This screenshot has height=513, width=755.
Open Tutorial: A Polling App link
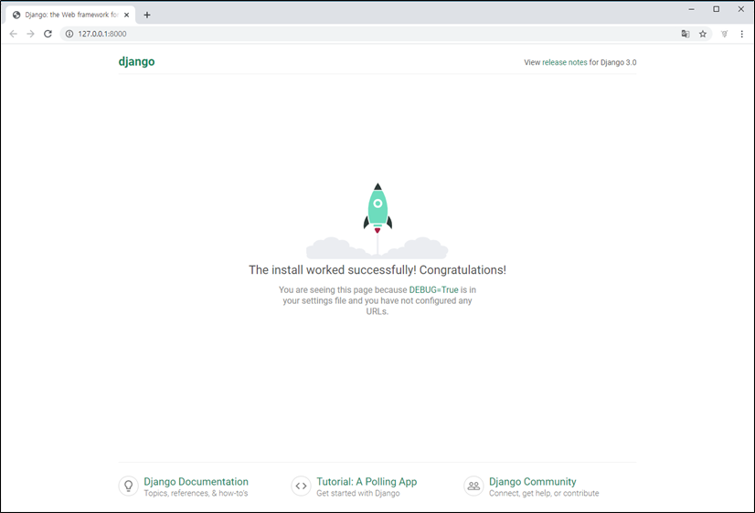(x=367, y=482)
